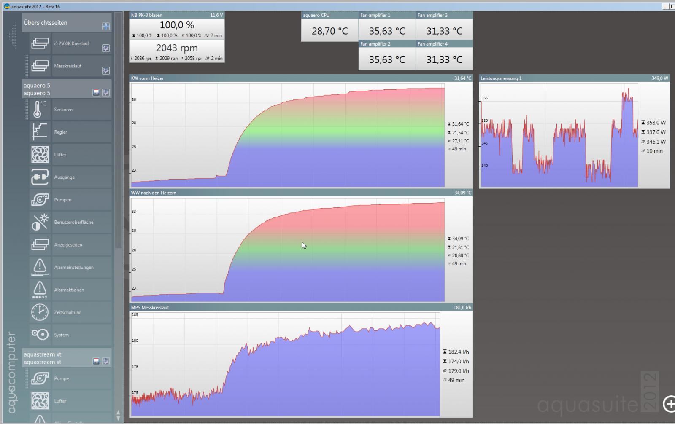This screenshot has width=675, height=424.
Task: Click Fan amplifier 3 temperature tile
Action: tap(444, 26)
